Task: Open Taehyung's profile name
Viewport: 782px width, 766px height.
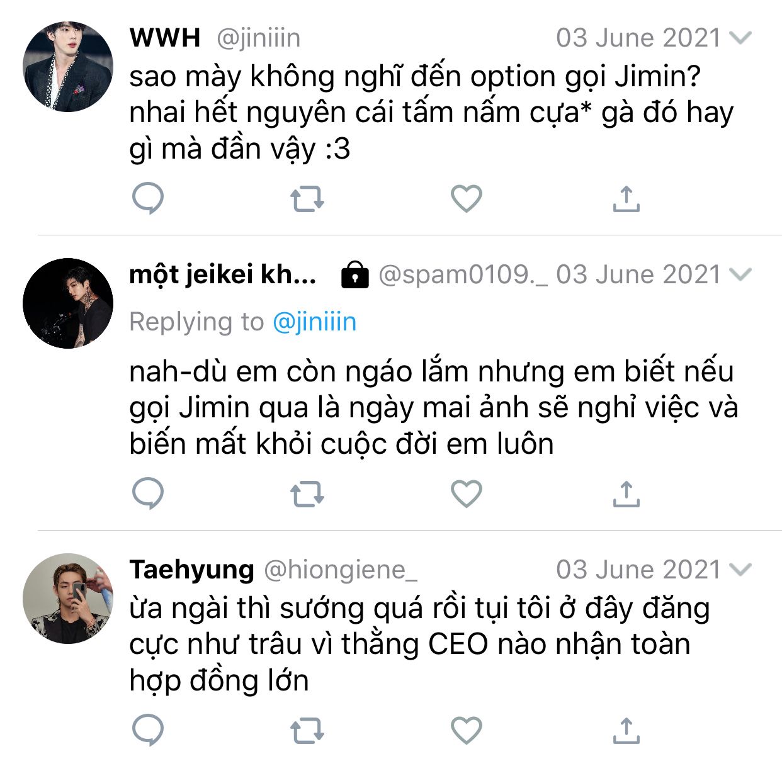Action: [191, 570]
